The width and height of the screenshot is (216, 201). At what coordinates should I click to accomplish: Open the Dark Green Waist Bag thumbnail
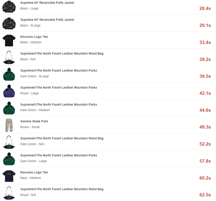click(x=9, y=142)
